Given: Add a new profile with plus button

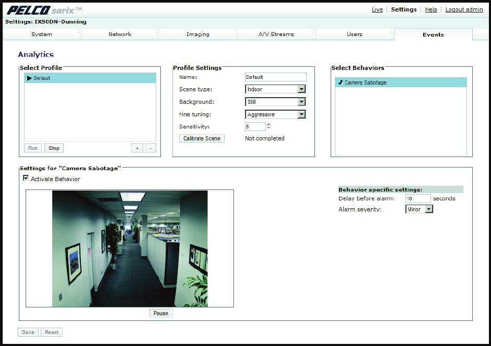Looking at the screenshot, I should point(137,148).
